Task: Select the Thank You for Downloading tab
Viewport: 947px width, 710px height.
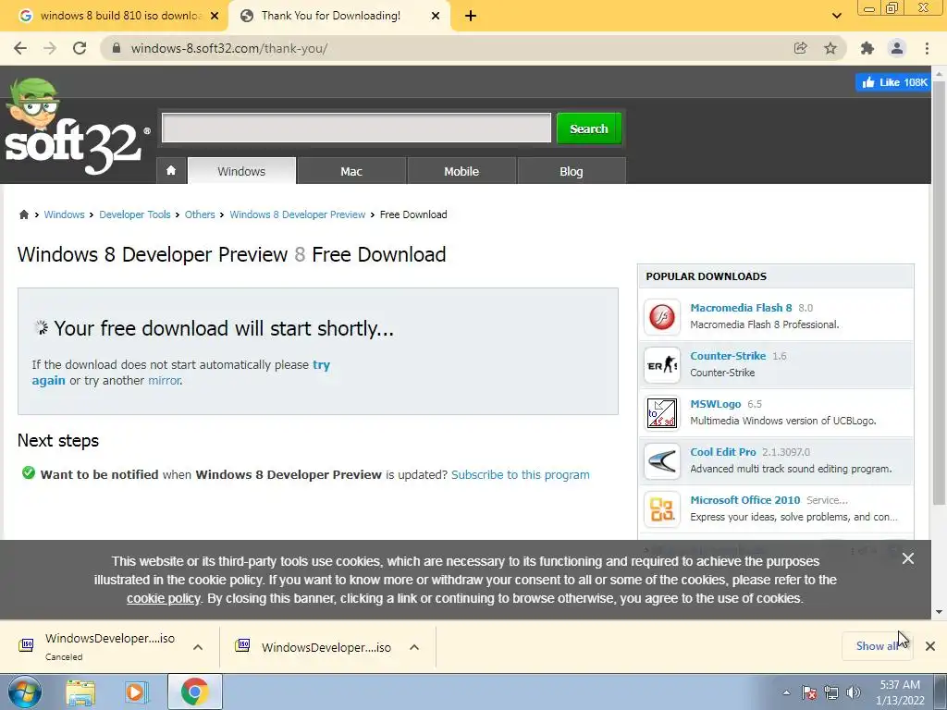Action: [x=331, y=16]
